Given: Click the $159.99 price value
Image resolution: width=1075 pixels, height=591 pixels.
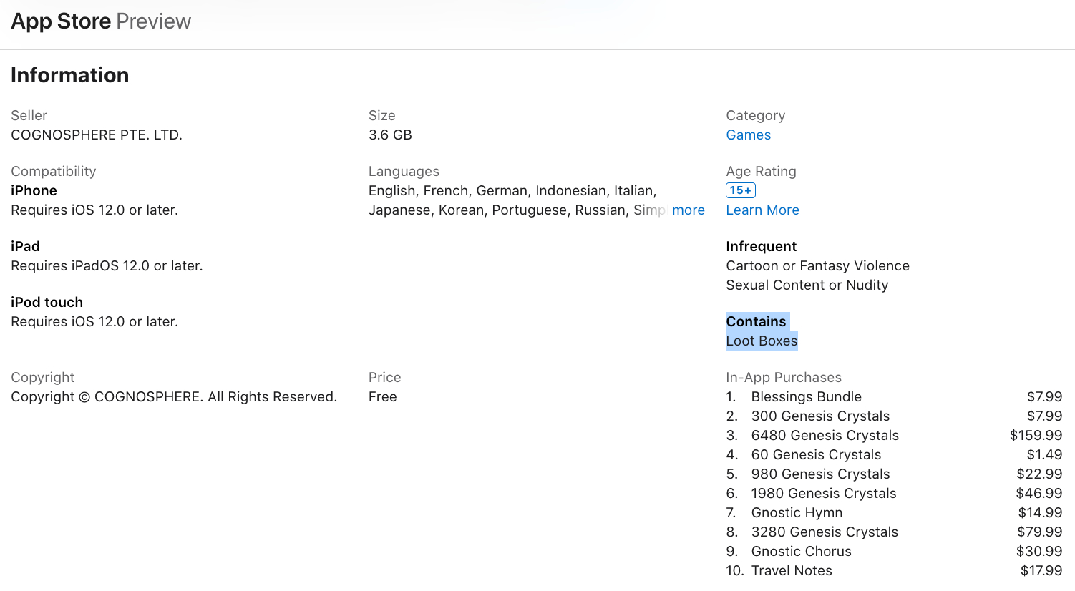Looking at the screenshot, I should (x=1036, y=436).
